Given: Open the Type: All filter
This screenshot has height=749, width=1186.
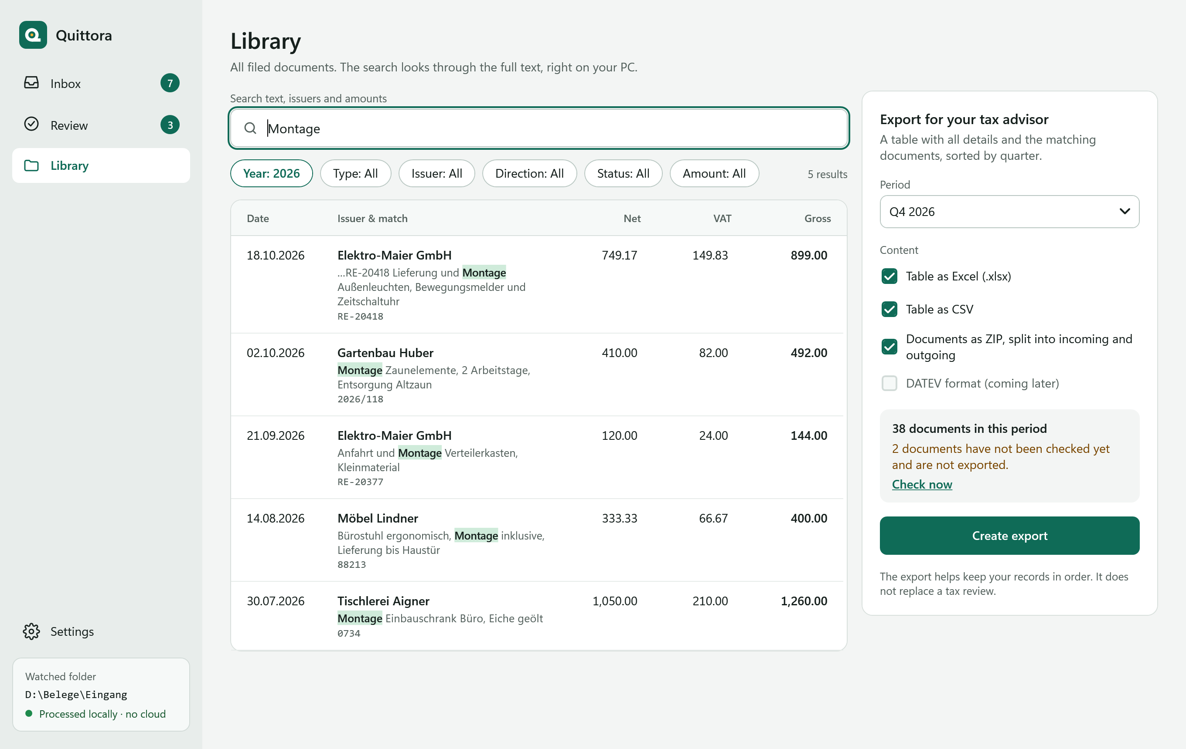Looking at the screenshot, I should pos(356,173).
